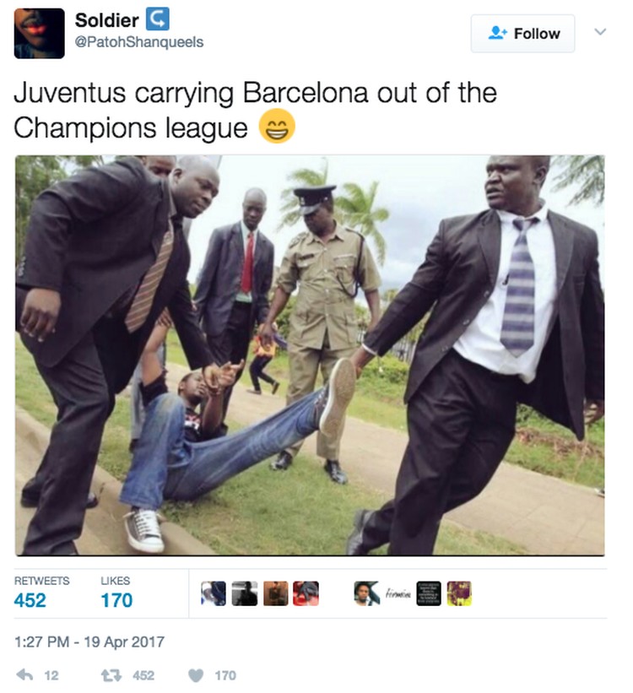Open the black text-square liker avatar

429,593
